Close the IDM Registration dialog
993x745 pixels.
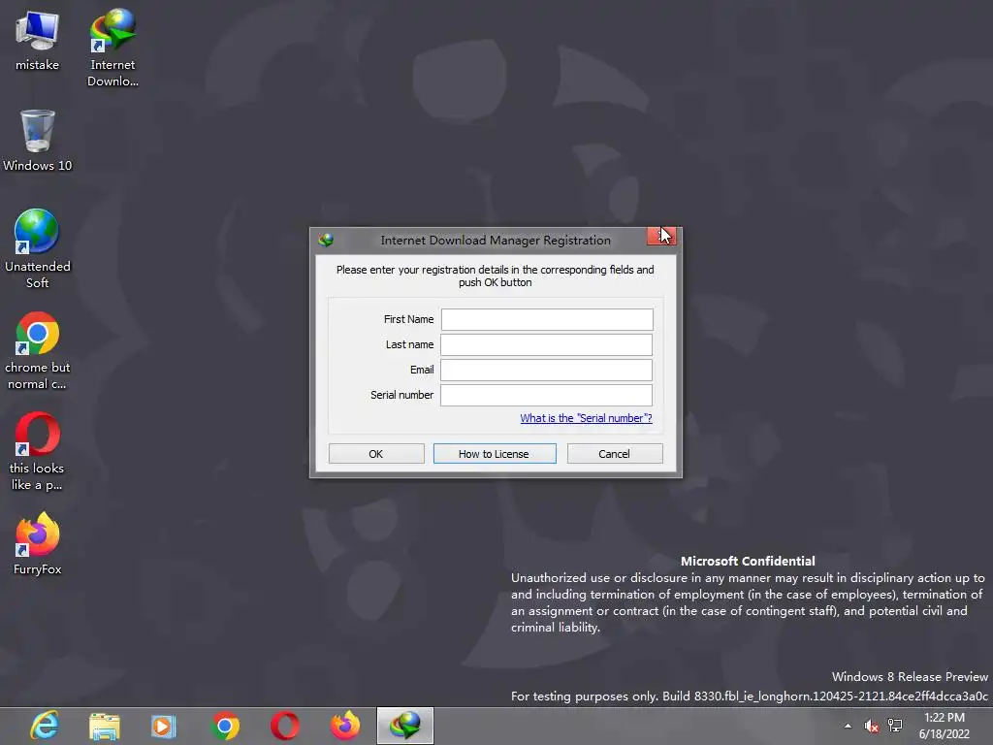[661, 236]
